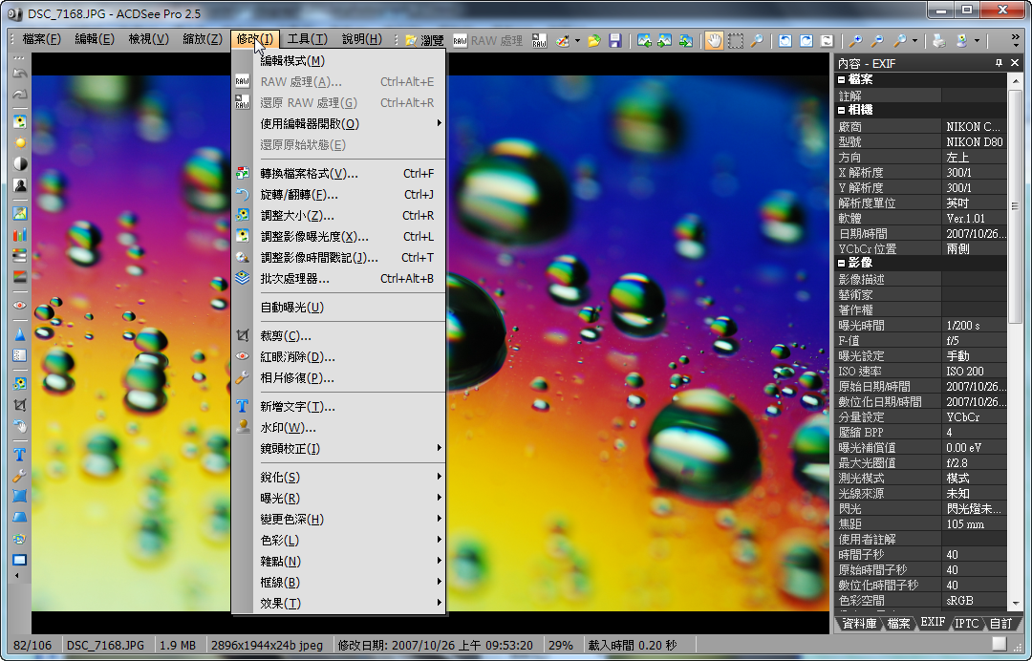The image size is (1032, 661).
Task: Select the hand scroll tool in toolbar
Action: 714,40
